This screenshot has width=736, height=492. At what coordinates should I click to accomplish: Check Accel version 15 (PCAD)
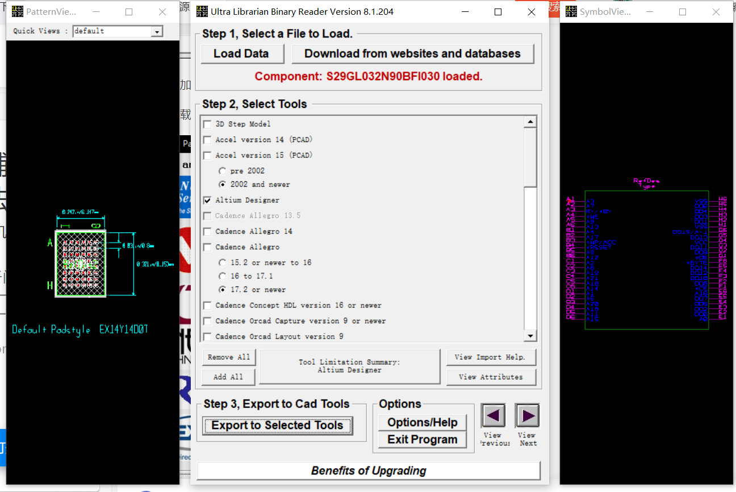point(207,155)
